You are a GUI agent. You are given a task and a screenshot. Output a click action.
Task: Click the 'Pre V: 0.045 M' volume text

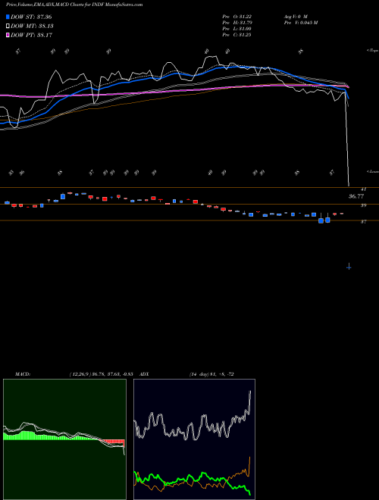301,23
